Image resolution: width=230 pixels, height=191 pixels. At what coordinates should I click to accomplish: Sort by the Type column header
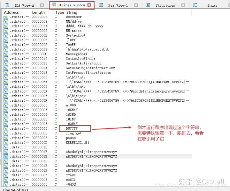click(60, 12)
